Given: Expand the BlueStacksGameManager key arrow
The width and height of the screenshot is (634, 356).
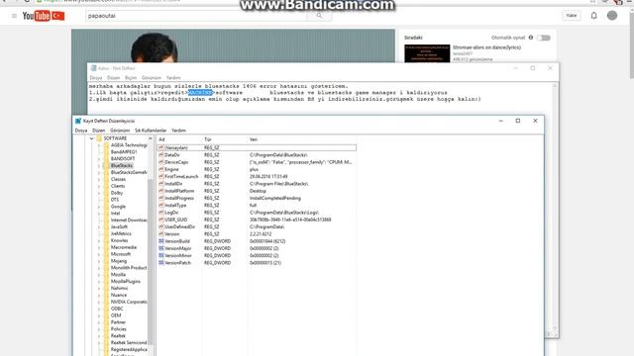Looking at the screenshot, I should click(x=99, y=172).
